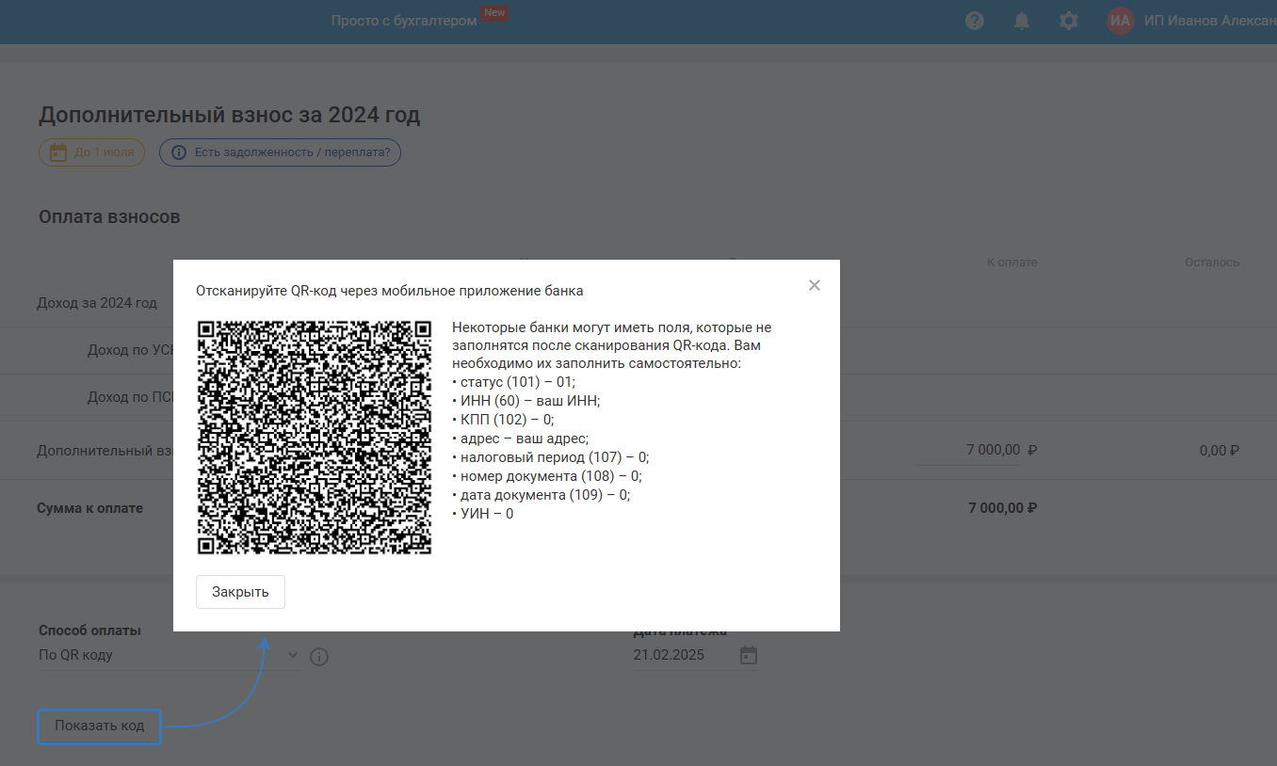1277x766 pixels.
Task: Click the Сумма к оплате row label
Action: tap(89, 508)
